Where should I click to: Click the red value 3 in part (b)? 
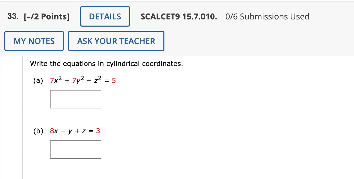coord(98,131)
